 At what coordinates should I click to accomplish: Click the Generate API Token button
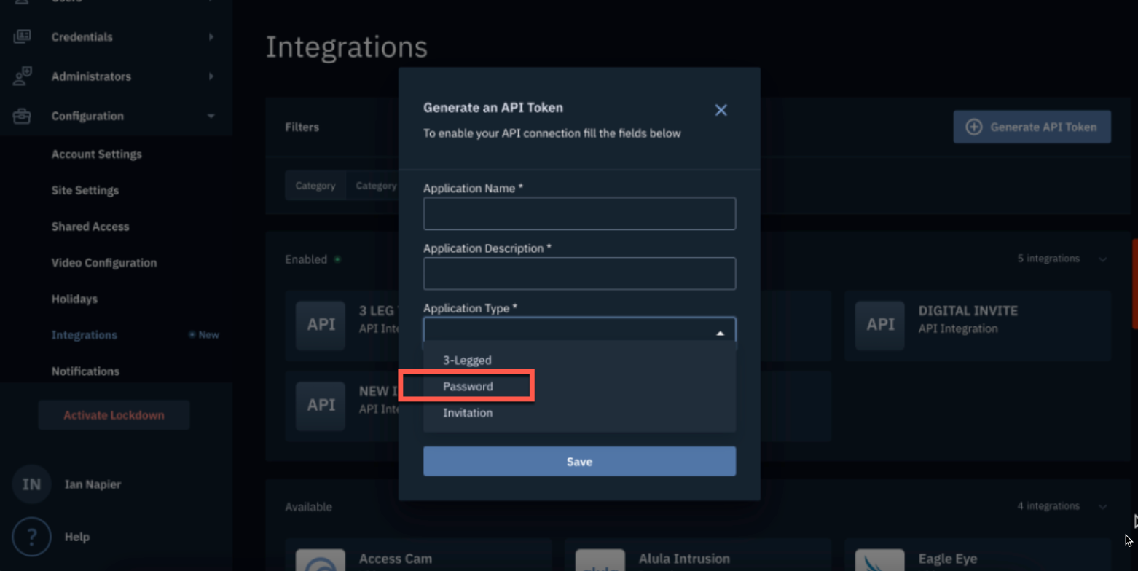point(1032,127)
